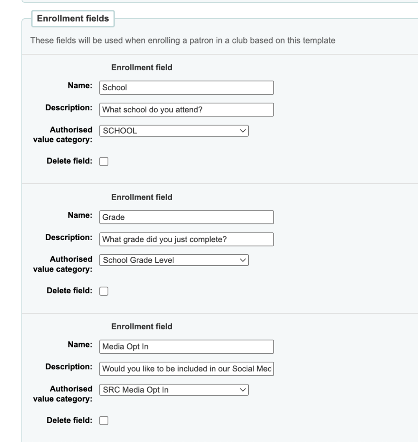Click the Description label beside the grade question

69,237
